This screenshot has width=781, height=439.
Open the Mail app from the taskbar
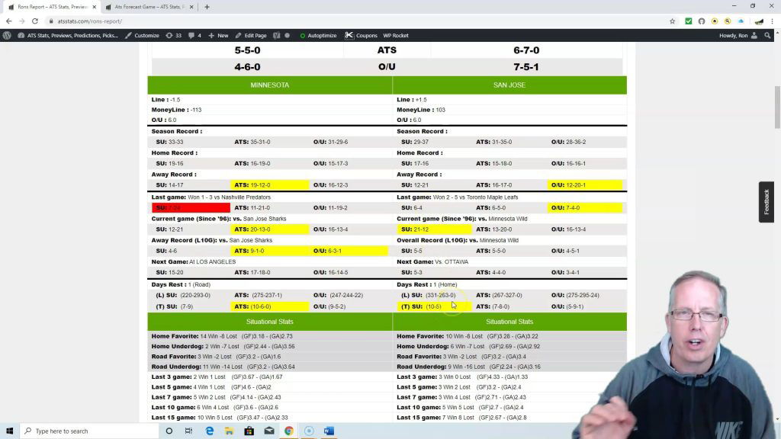(x=269, y=431)
